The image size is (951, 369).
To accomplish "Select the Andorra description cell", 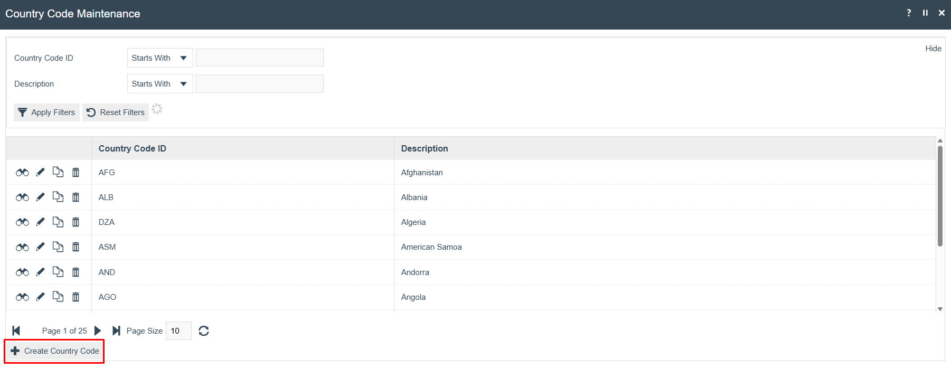I will (665, 272).
